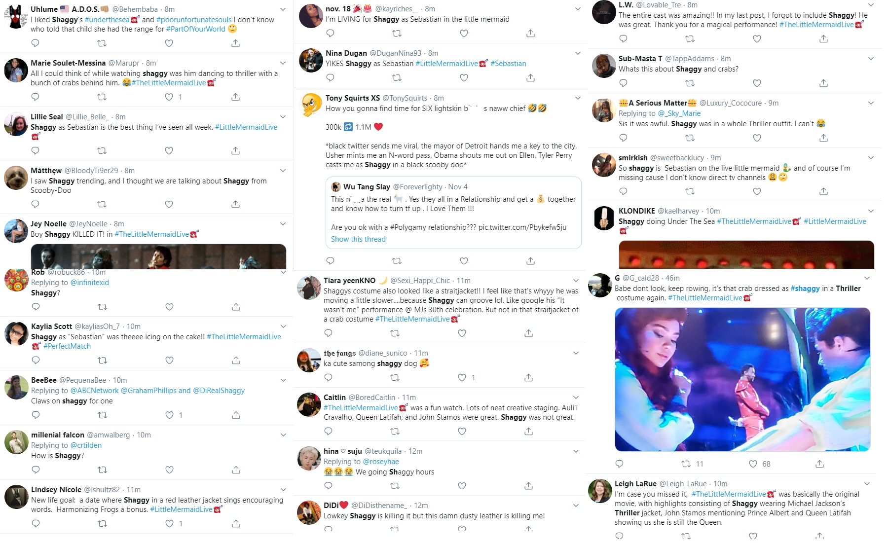Screen dimensions: 888x543
Task: Like G_cald28's tweet with 68 likes
Action: (753, 464)
